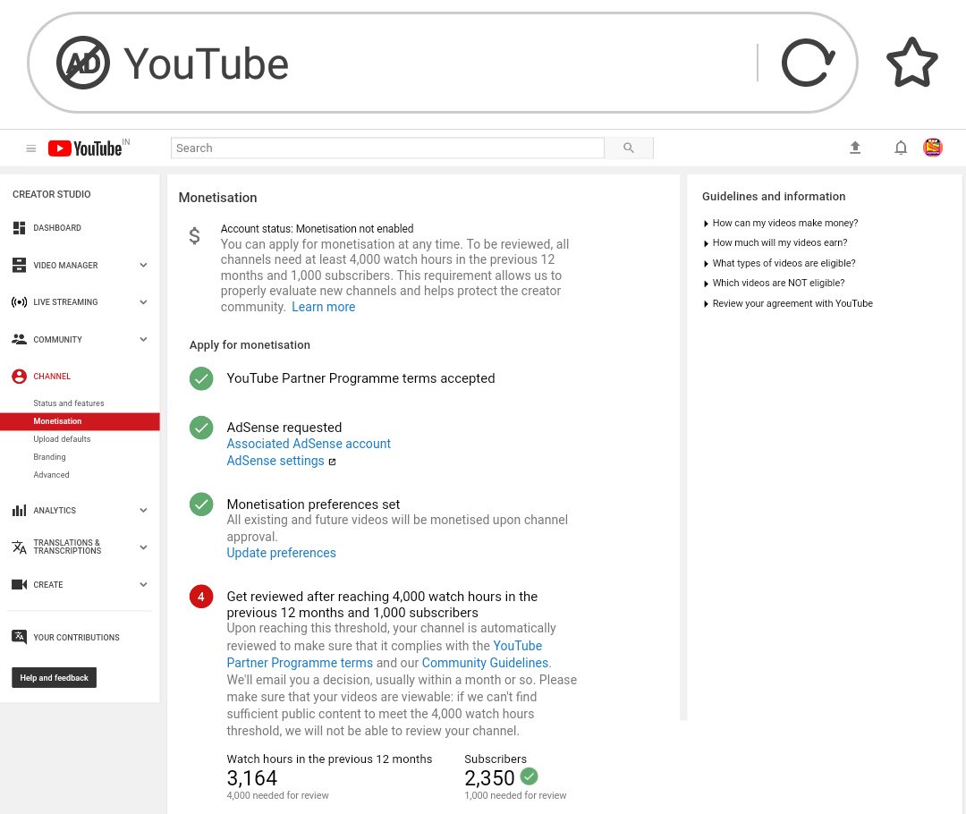Click the upload video arrow icon
This screenshot has height=814, width=966.
[x=854, y=148]
